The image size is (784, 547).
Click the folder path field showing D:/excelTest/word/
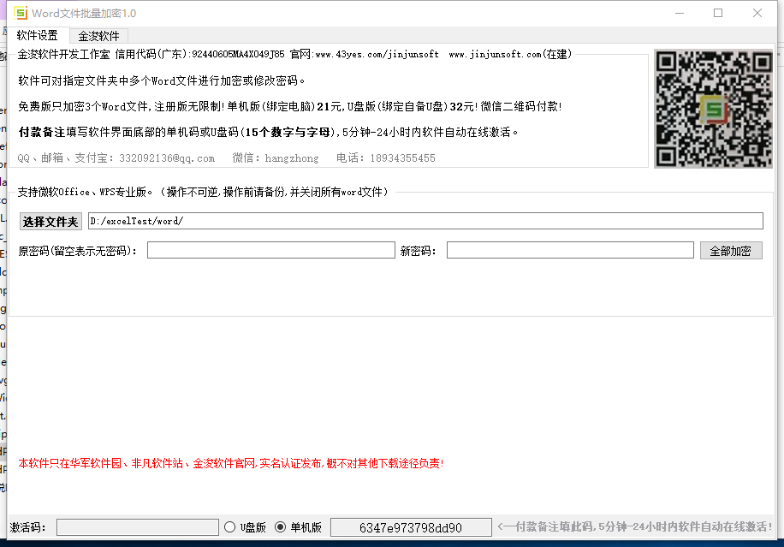tap(425, 221)
